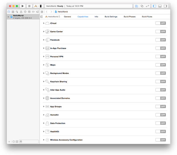The height and width of the screenshot is (155, 177).
Task: Turn on Keychain Sharing
Action: pyautogui.click(x=161, y=81)
